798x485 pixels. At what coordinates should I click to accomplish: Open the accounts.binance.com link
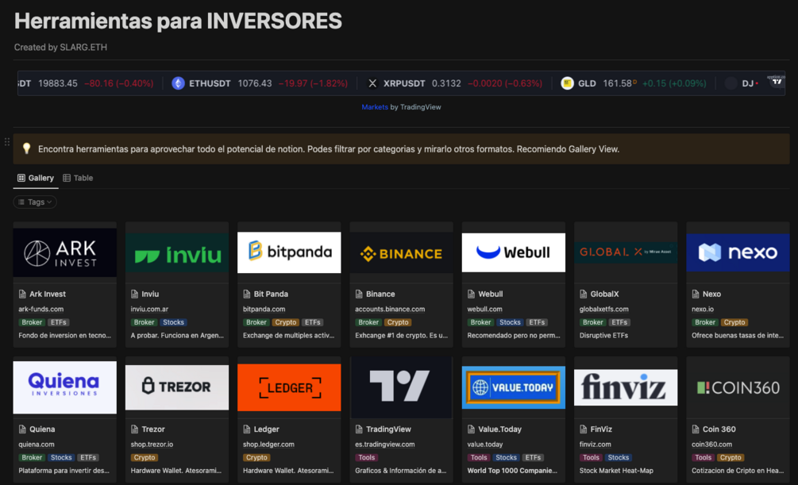click(390, 309)
